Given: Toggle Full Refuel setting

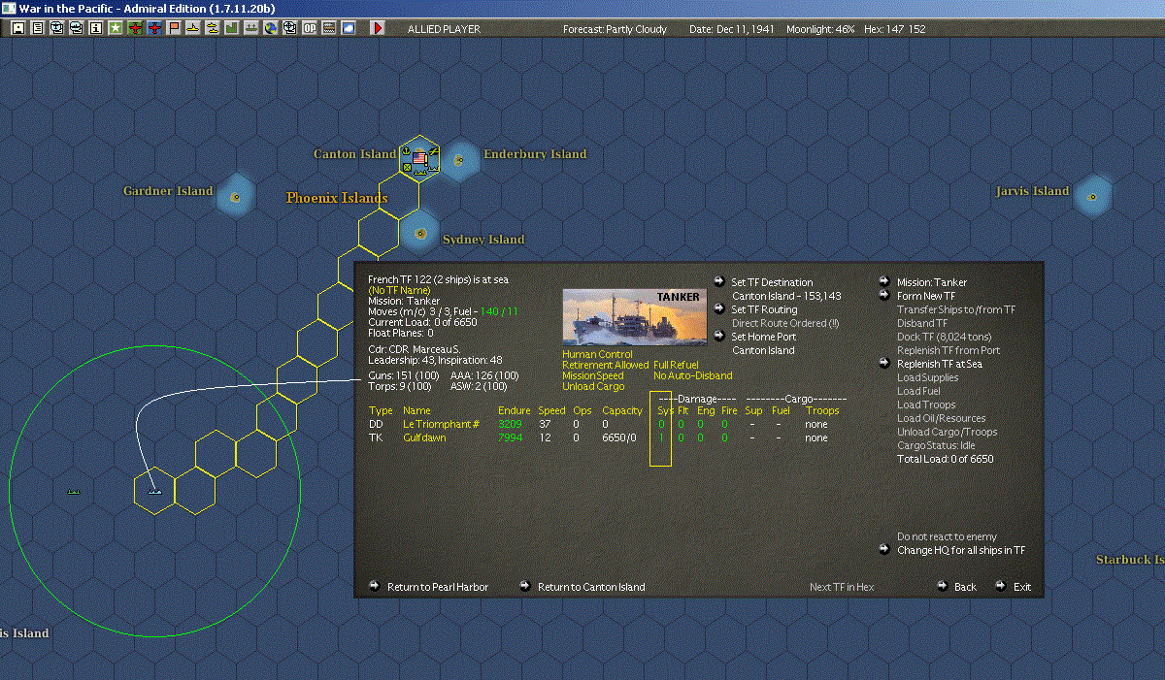Looking at the screenshot, I should 676,365.
